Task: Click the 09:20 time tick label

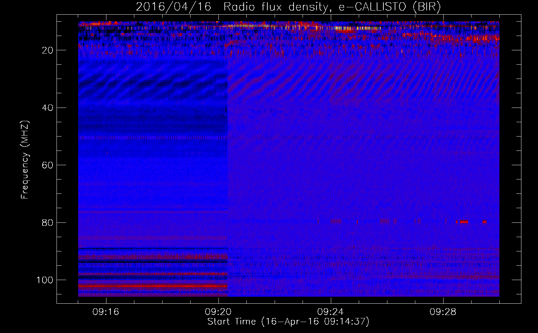Action: (x=218, y=312)
